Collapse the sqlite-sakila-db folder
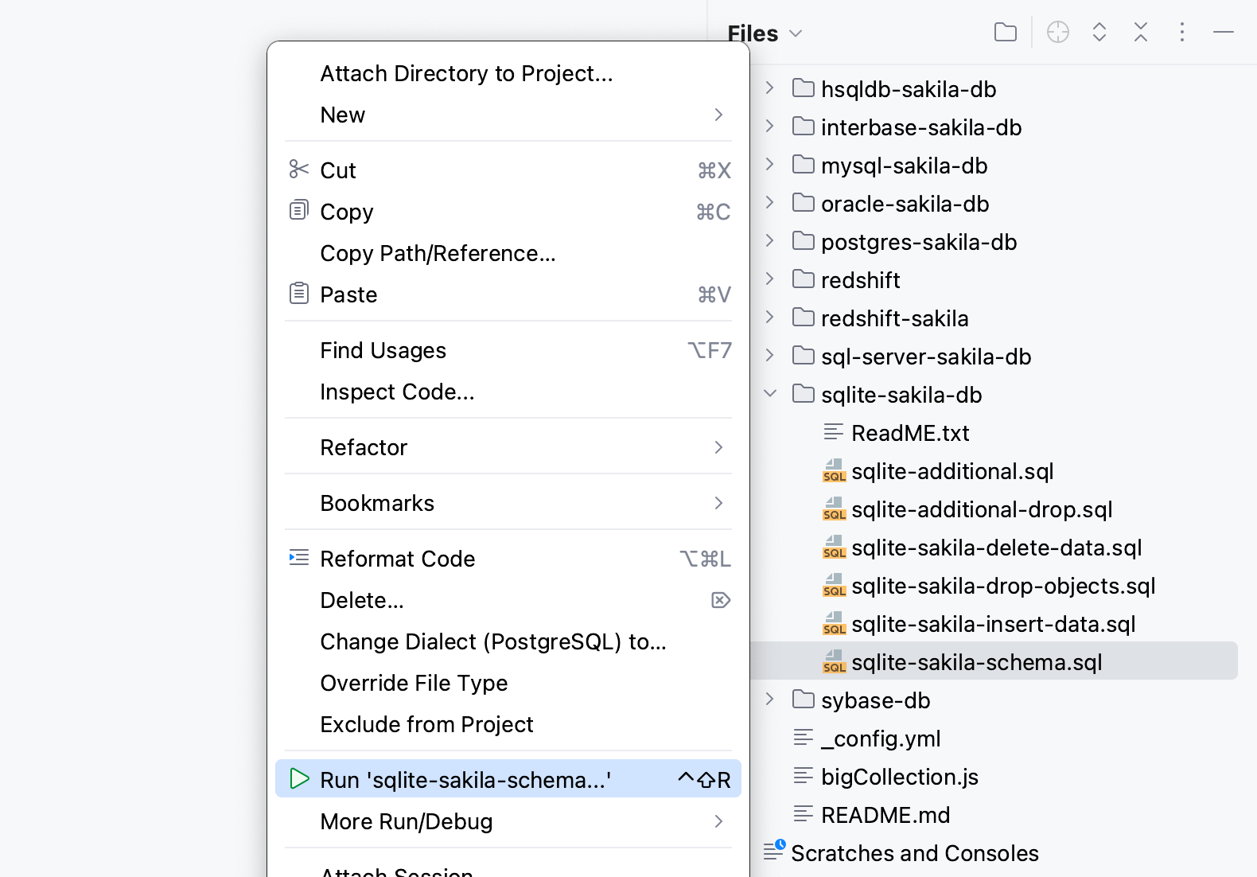 click(769, 394)
